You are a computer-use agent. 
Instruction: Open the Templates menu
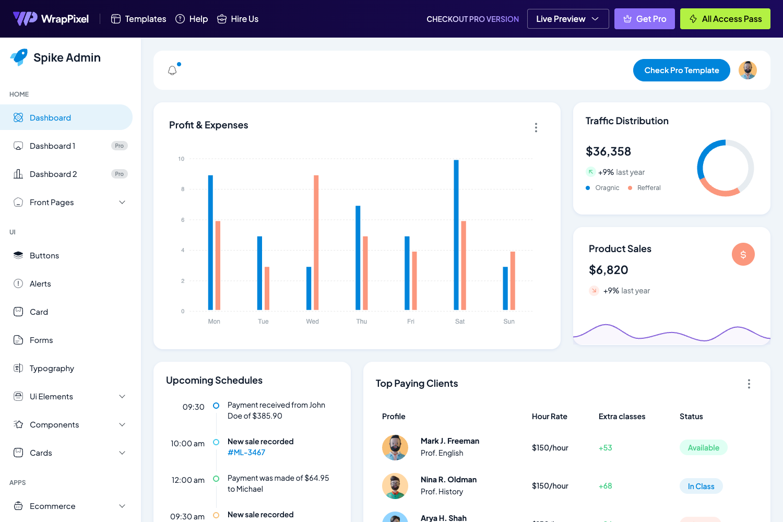[x=138, y=18]
